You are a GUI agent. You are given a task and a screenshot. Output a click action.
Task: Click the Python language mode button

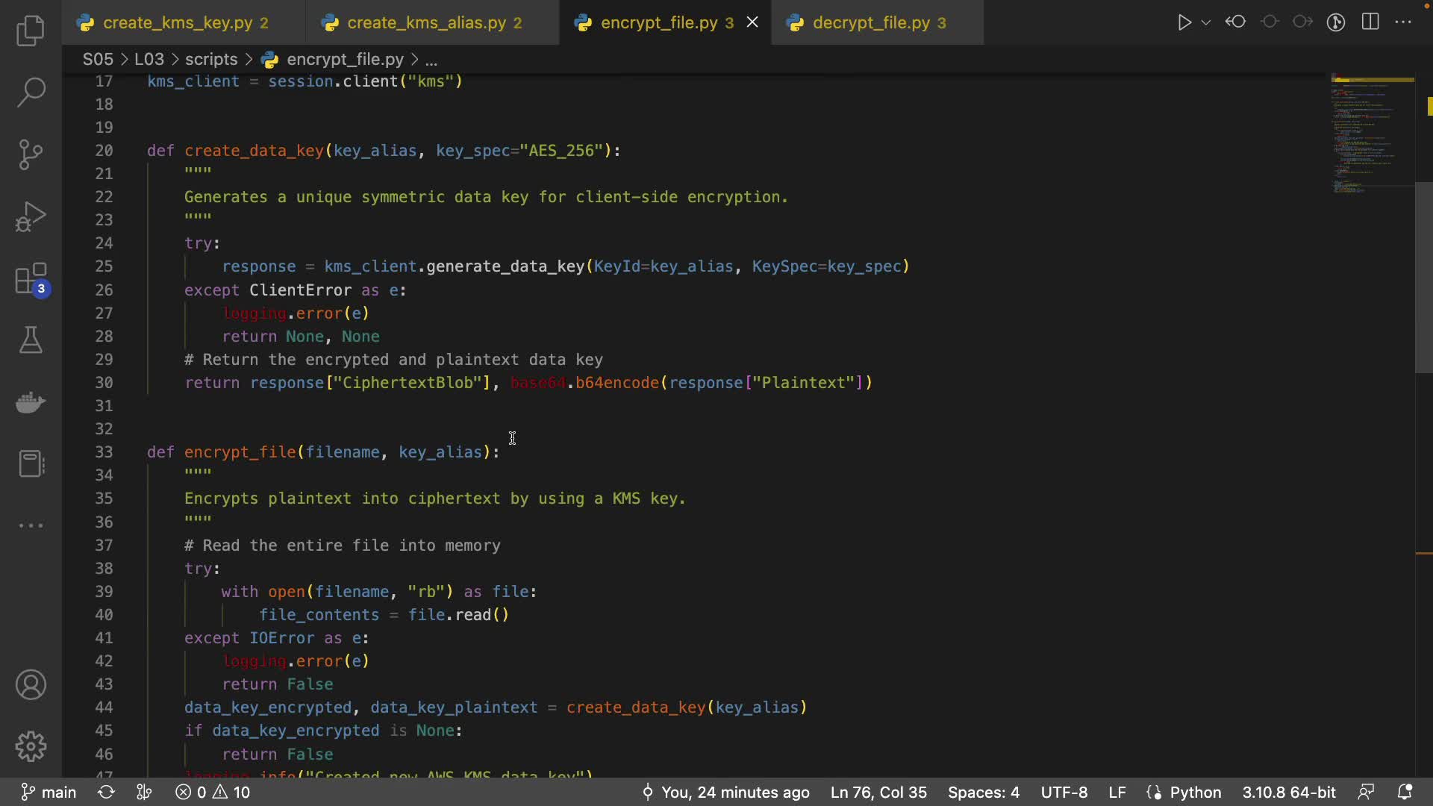[x=1194, y=792]
